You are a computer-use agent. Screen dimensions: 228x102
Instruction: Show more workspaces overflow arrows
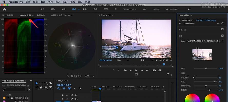(x=189, y=9)
